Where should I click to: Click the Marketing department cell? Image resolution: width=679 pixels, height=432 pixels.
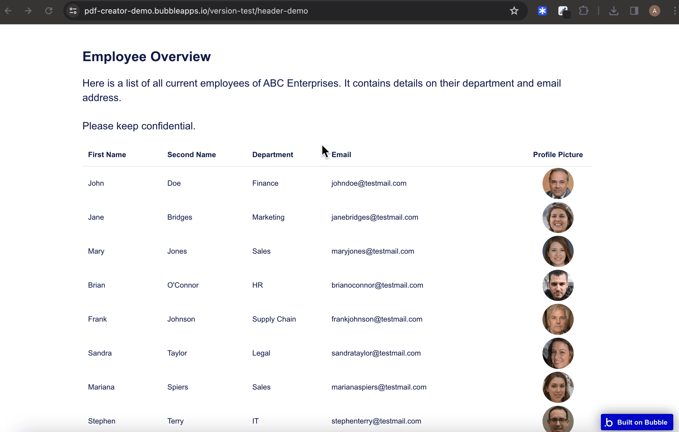point(268,217)
